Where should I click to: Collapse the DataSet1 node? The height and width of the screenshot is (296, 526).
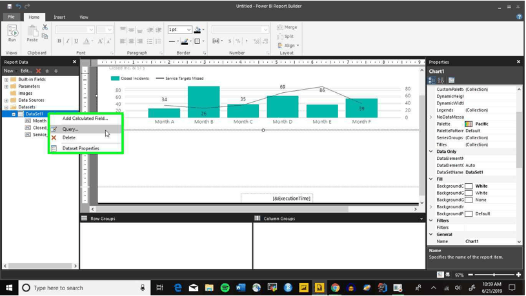pyautogui.click(x=14, y=114)
